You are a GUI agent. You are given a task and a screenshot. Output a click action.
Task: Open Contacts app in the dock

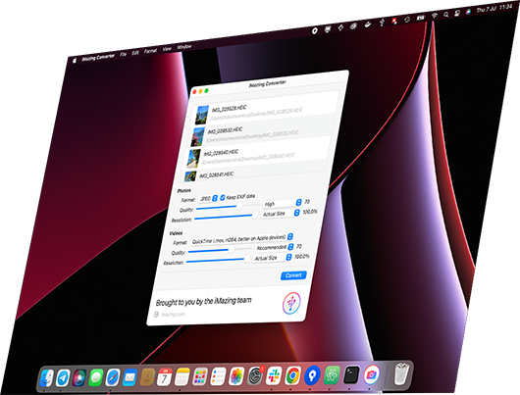pyautogui.click(x=147, y=377)
